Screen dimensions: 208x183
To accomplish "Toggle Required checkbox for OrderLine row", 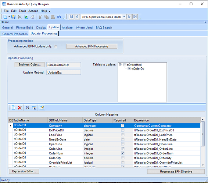I will coord(123,149).
